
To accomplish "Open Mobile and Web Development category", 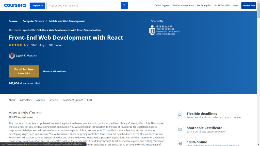I will click(x=67, y=21).
